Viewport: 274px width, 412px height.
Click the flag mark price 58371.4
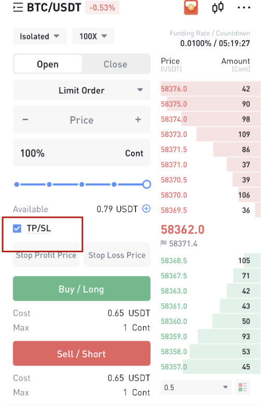click(x=179, y=243)
